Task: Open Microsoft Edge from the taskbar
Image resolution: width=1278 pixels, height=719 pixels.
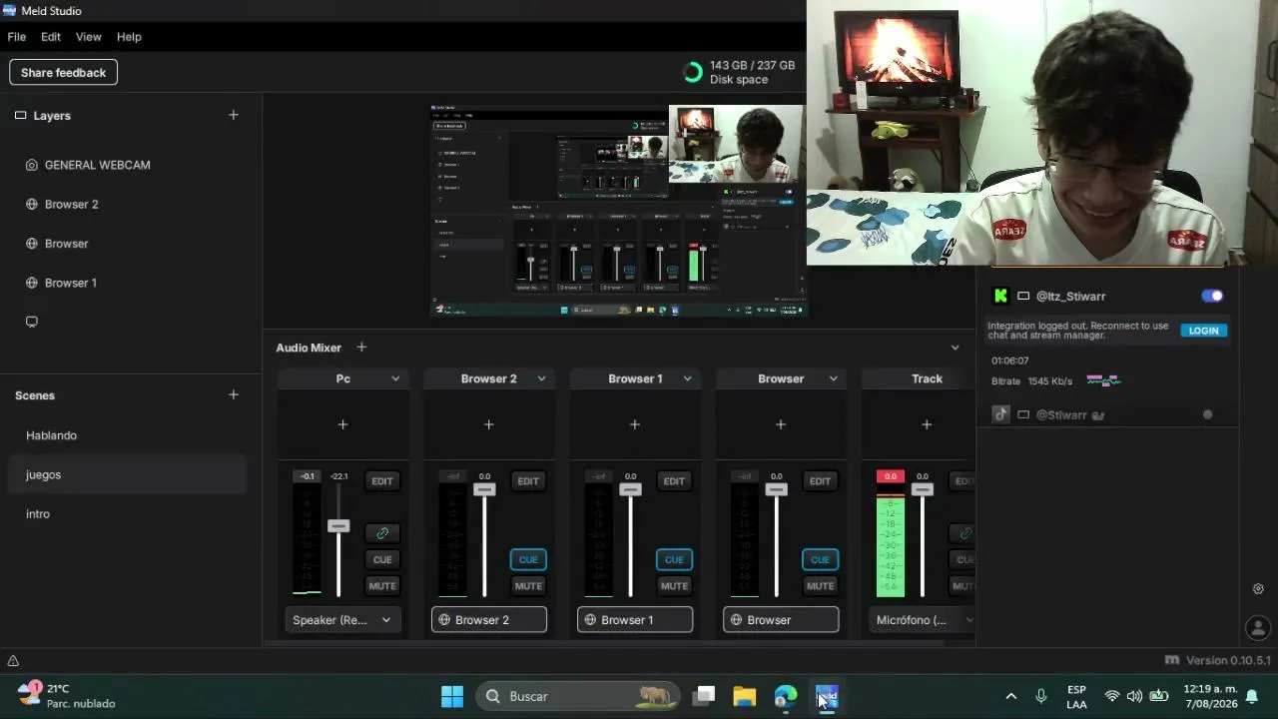Action: click(x=786, y=696)
